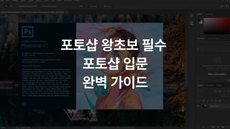Lock transparent pixels of layer
Viewport: 230px width, 129px height.
click(204, 101)
